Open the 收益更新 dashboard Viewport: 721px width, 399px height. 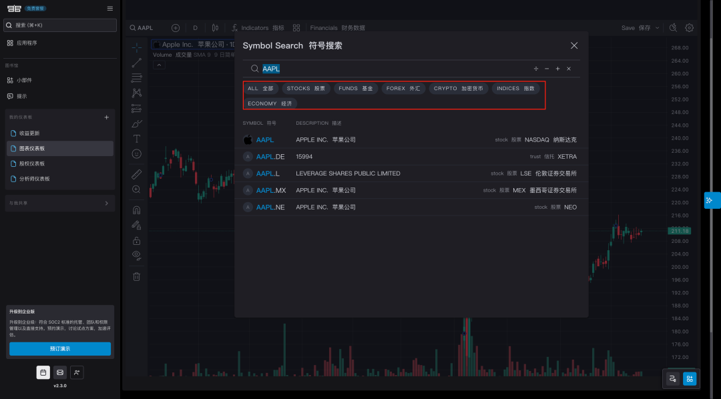click(x=60, y=133)
